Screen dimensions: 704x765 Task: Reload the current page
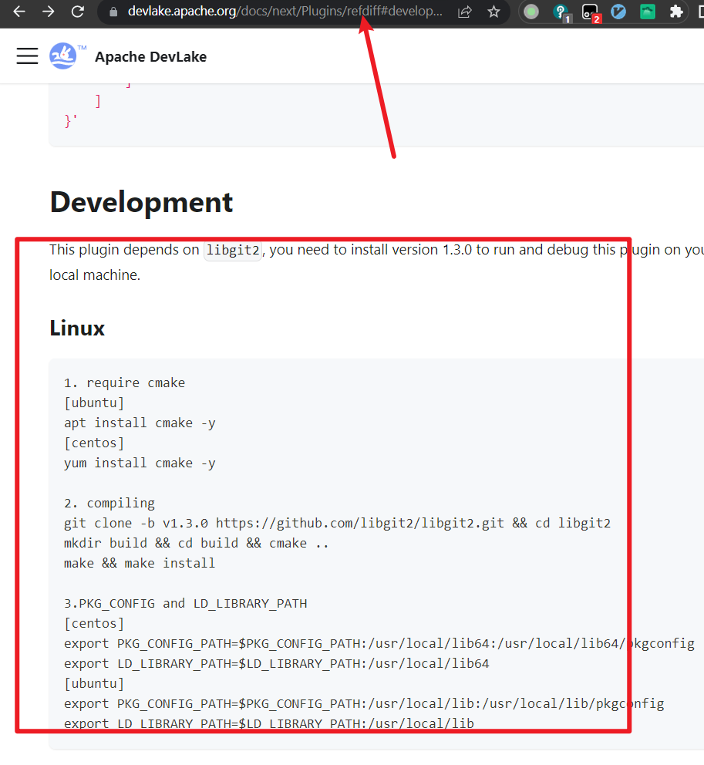[78, 12]
